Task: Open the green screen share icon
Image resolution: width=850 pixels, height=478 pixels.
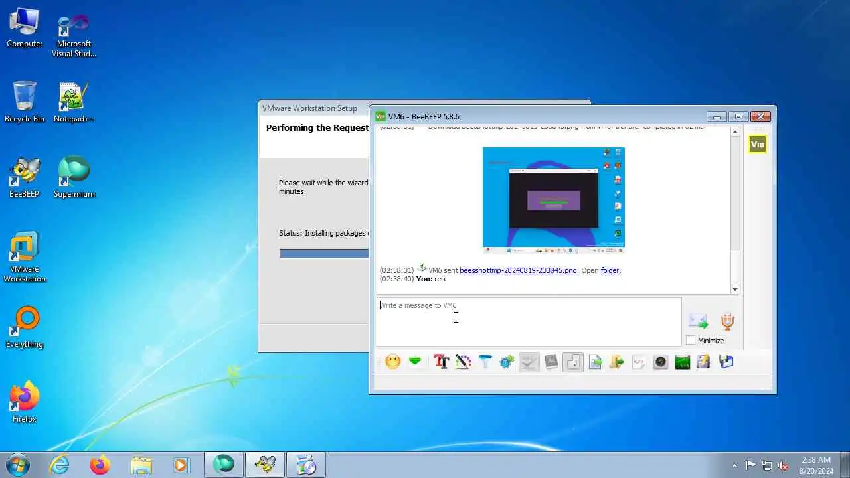Action: pos(683,362)
